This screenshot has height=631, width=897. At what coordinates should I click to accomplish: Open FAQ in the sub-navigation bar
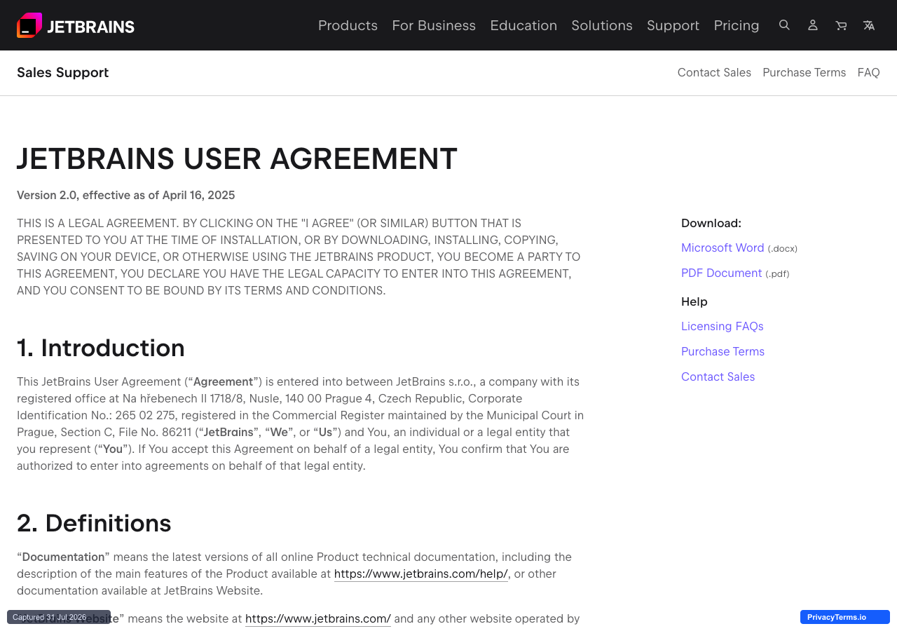[868, 72]
